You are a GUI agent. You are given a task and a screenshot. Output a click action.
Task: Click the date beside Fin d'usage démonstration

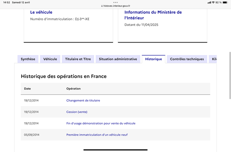[x=31, y=123]
